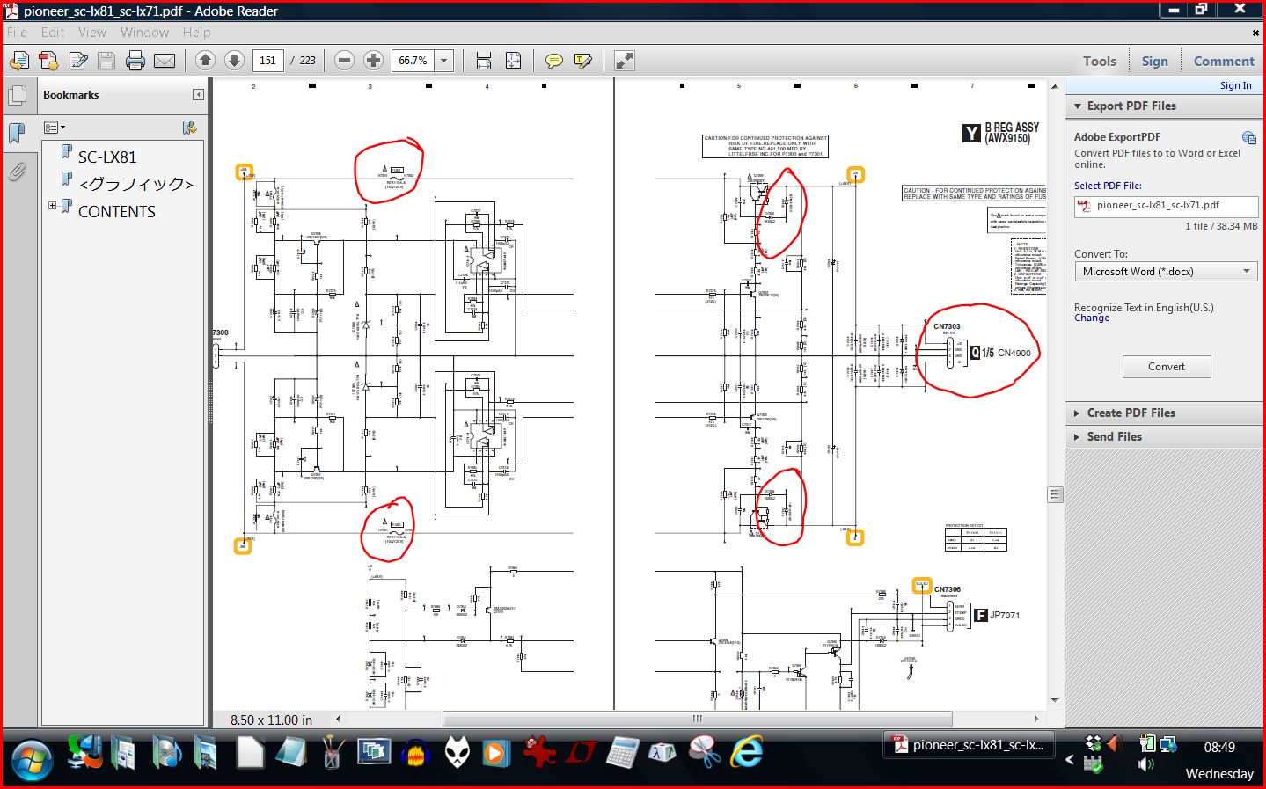Open the Comment pane tab
The height and width of the screenshot is (789, 1266).
[1224, 62]
